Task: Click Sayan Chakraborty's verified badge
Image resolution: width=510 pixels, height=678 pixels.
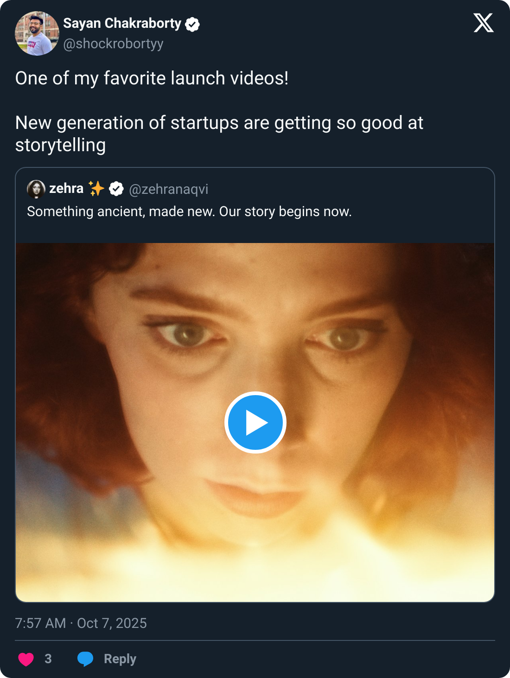Action: [192, 24]
